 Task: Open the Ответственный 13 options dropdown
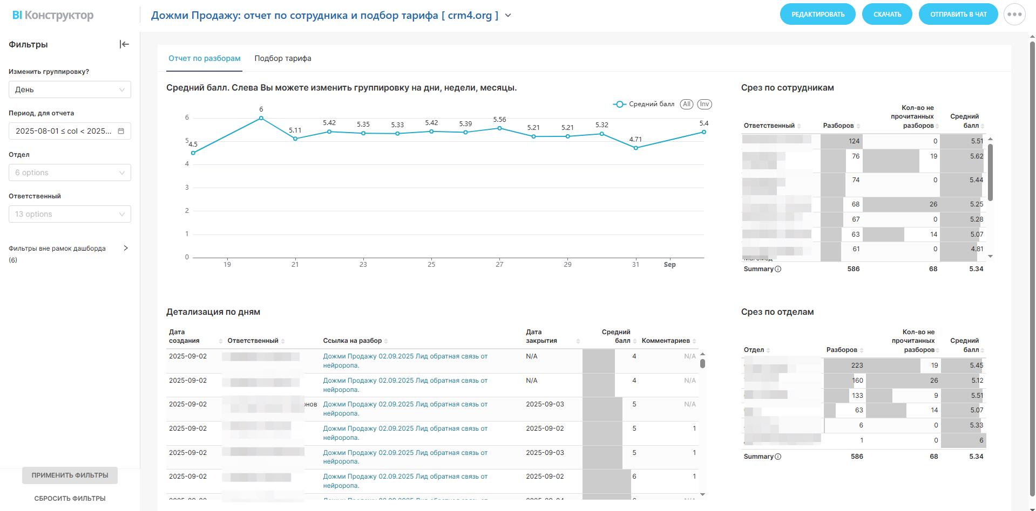pyautogui.click(x=70, y=214)
